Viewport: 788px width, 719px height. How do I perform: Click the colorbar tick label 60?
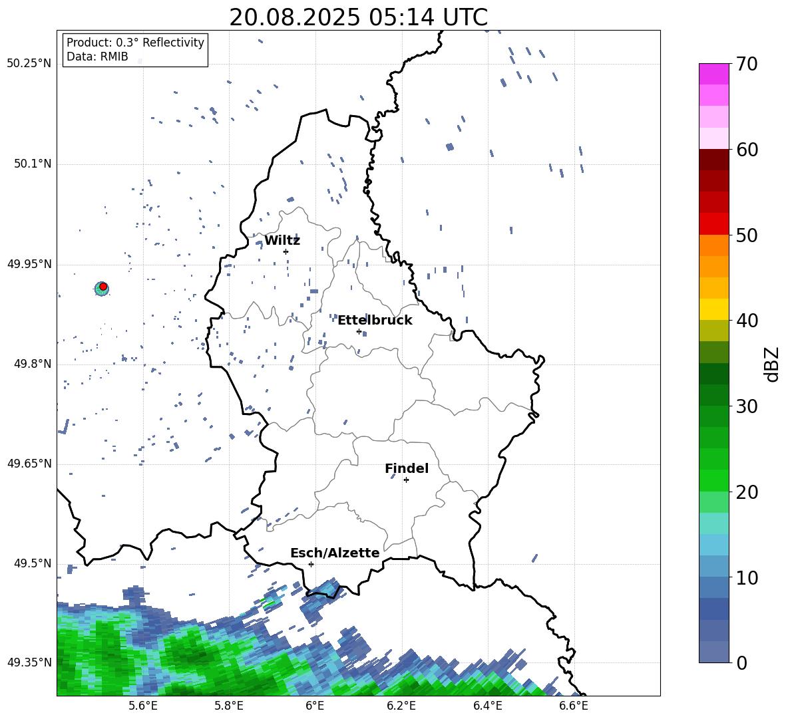tap(747, 150)
